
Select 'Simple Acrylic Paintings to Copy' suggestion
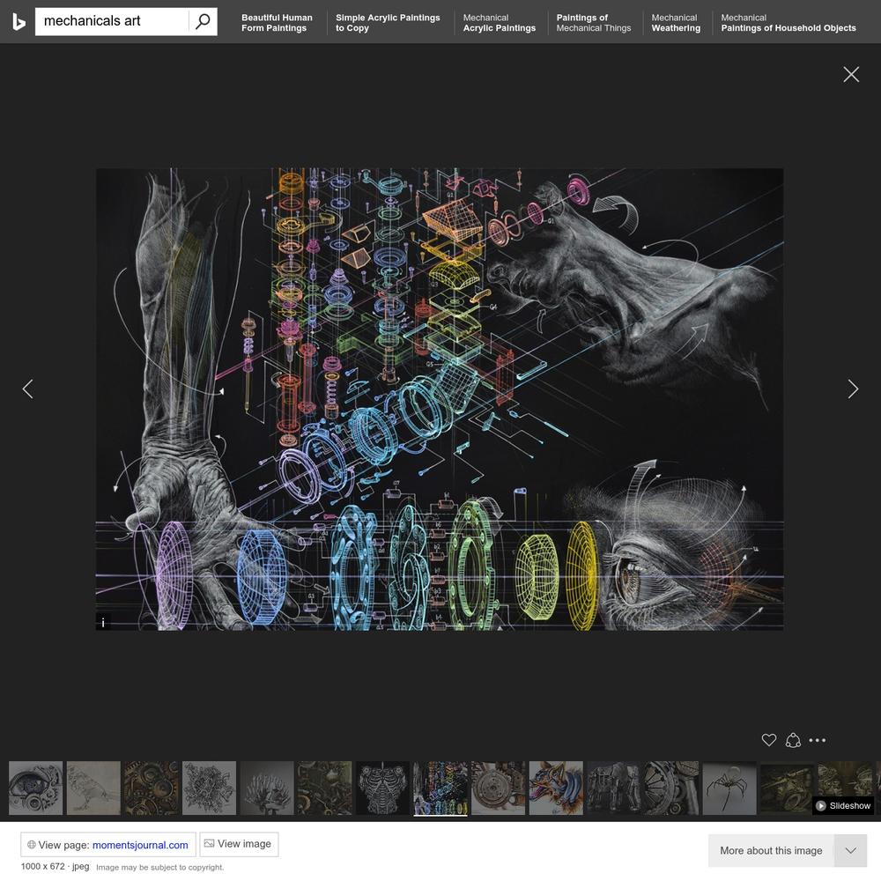point(388,23)
